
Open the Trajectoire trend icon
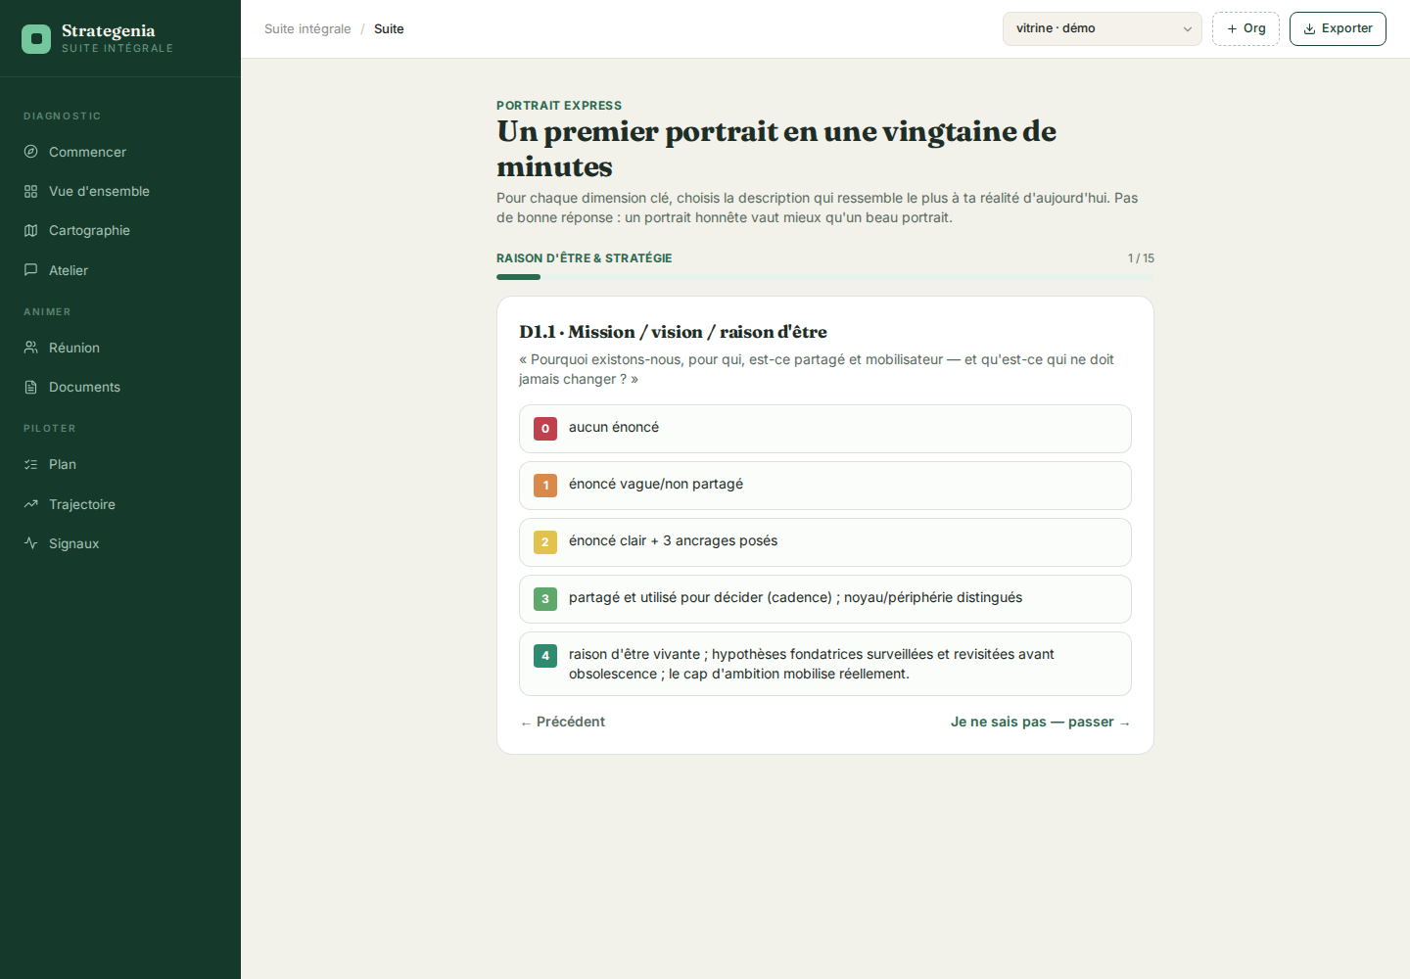click(x=30, y=504)
